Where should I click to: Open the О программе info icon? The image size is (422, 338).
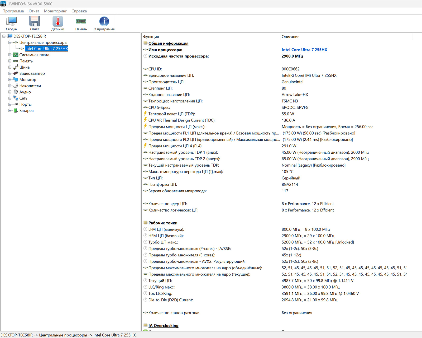tap(104, 21)
